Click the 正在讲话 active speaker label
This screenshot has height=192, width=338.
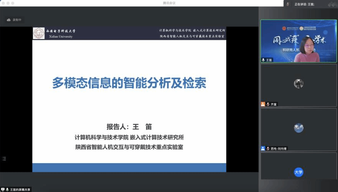[x=304, y=4]
